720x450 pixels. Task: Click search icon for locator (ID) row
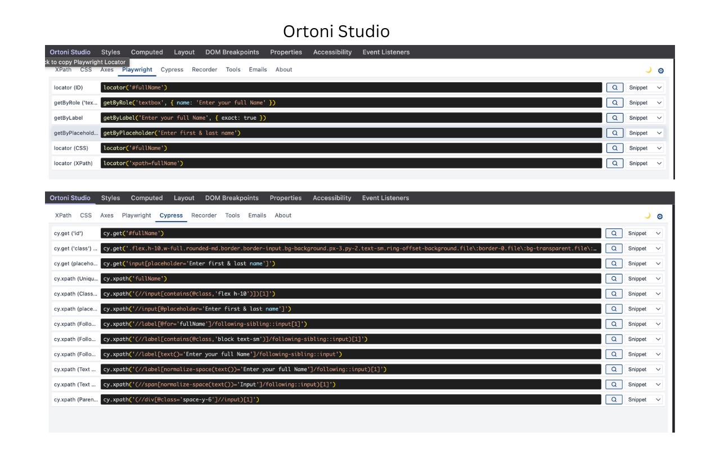point(615,88)
